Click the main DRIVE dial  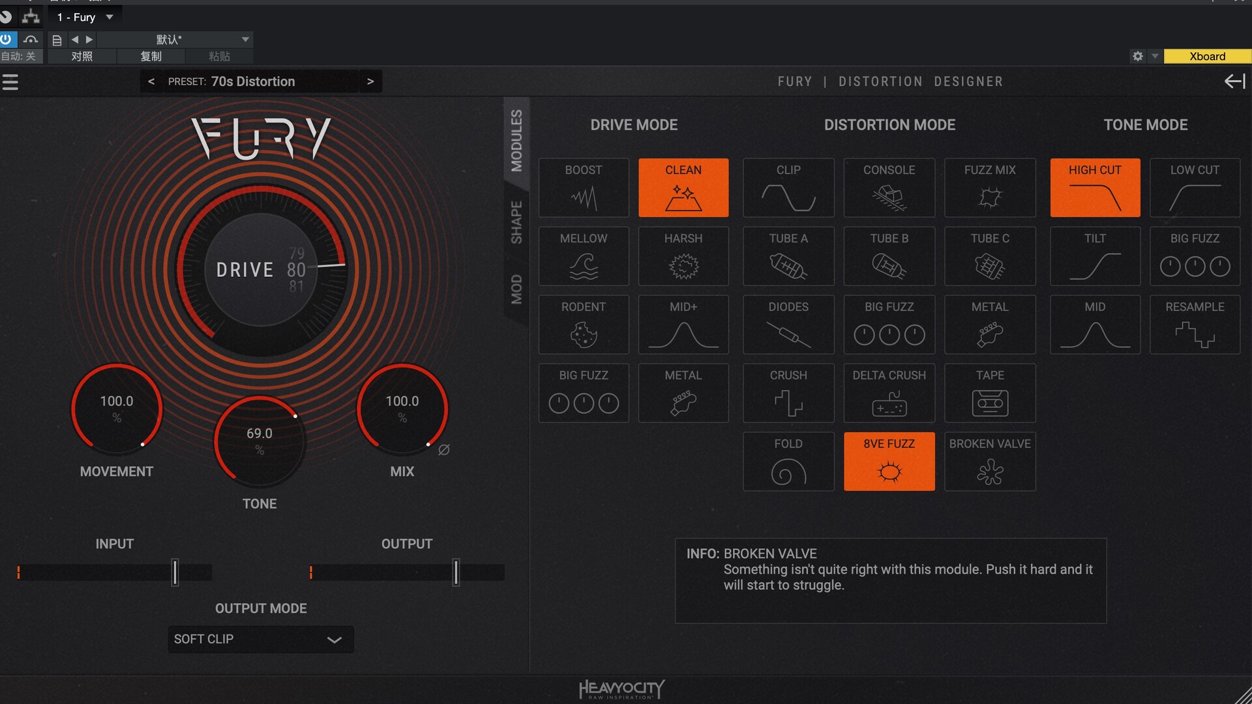pos(261,269)
